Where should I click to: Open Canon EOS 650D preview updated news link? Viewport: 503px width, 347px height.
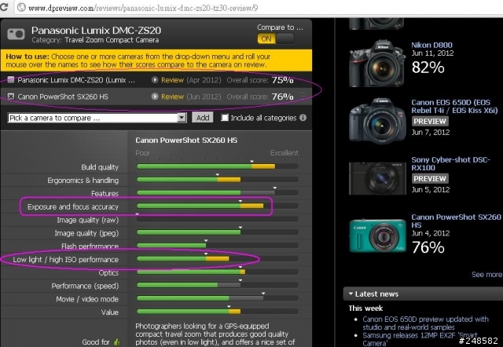tap(426, 323)
